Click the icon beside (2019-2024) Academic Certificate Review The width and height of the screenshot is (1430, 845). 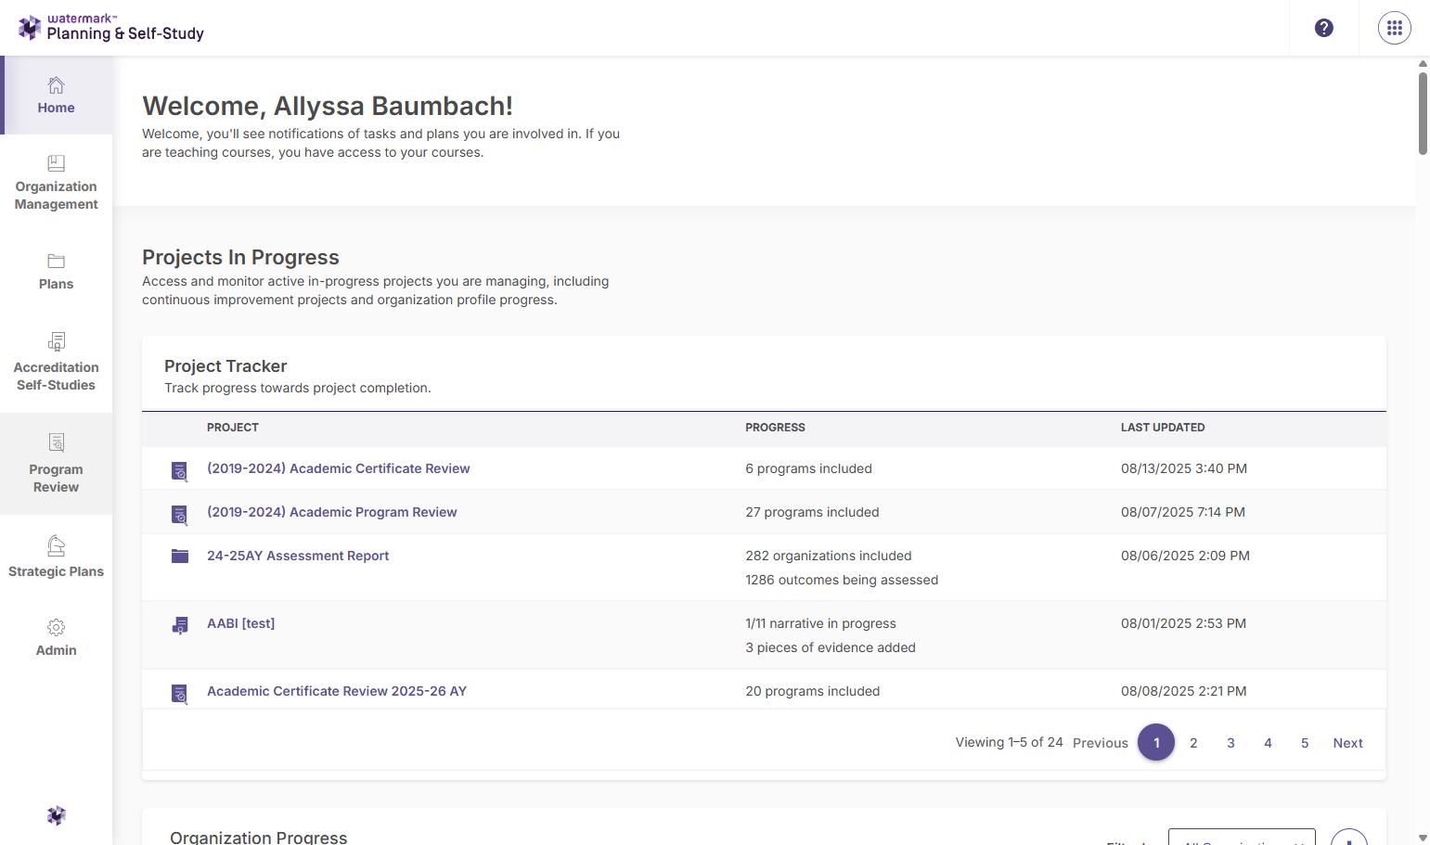coord(180,471)
